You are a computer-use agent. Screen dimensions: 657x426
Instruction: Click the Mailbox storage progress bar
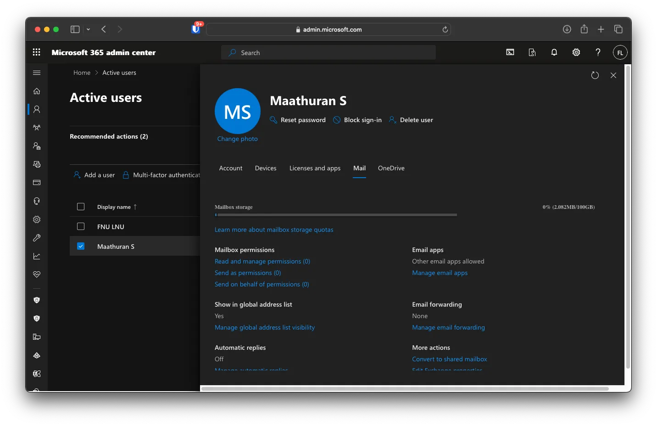point(336,214)
